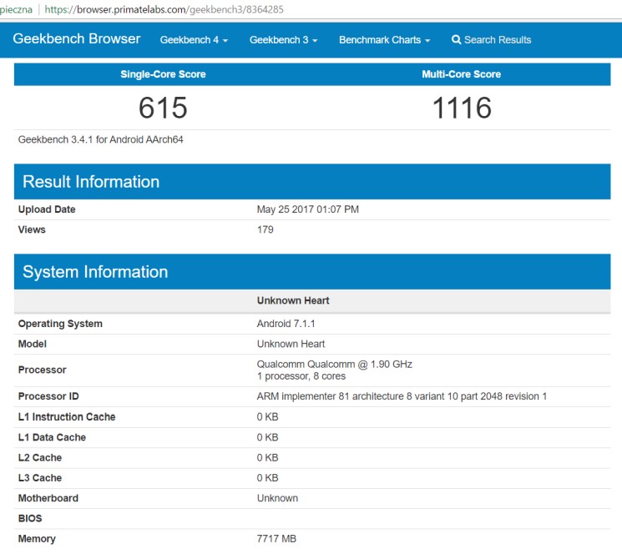
Task: Click the Search Results navigation text
Action: click(498, 40)
